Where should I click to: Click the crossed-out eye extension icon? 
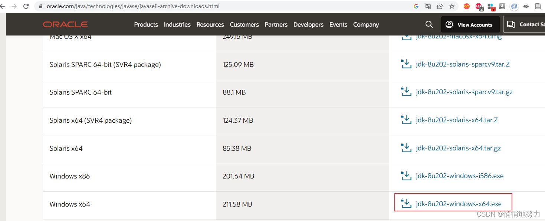[x=526, y=6]
